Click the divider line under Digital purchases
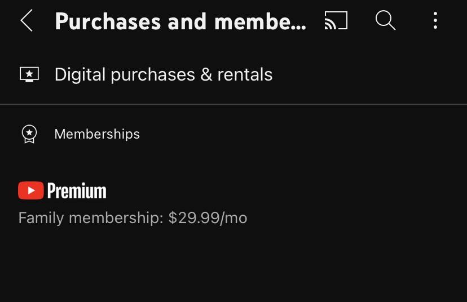This screenshot has width=467, height=302. tap(233, 104)
